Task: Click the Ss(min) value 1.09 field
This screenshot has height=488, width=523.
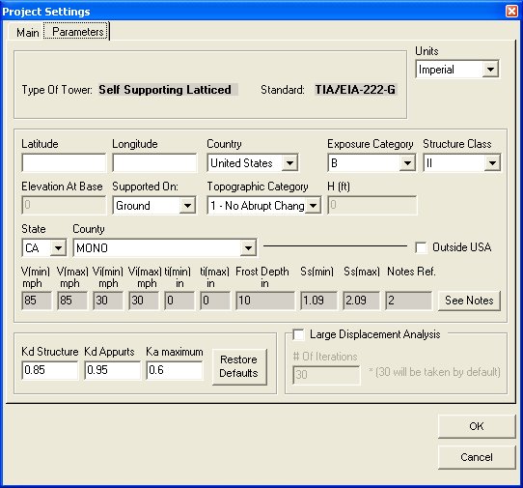Action: [x=318, y=301]
